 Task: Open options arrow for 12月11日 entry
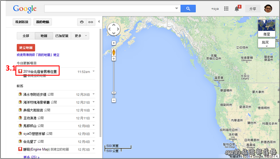94,118
